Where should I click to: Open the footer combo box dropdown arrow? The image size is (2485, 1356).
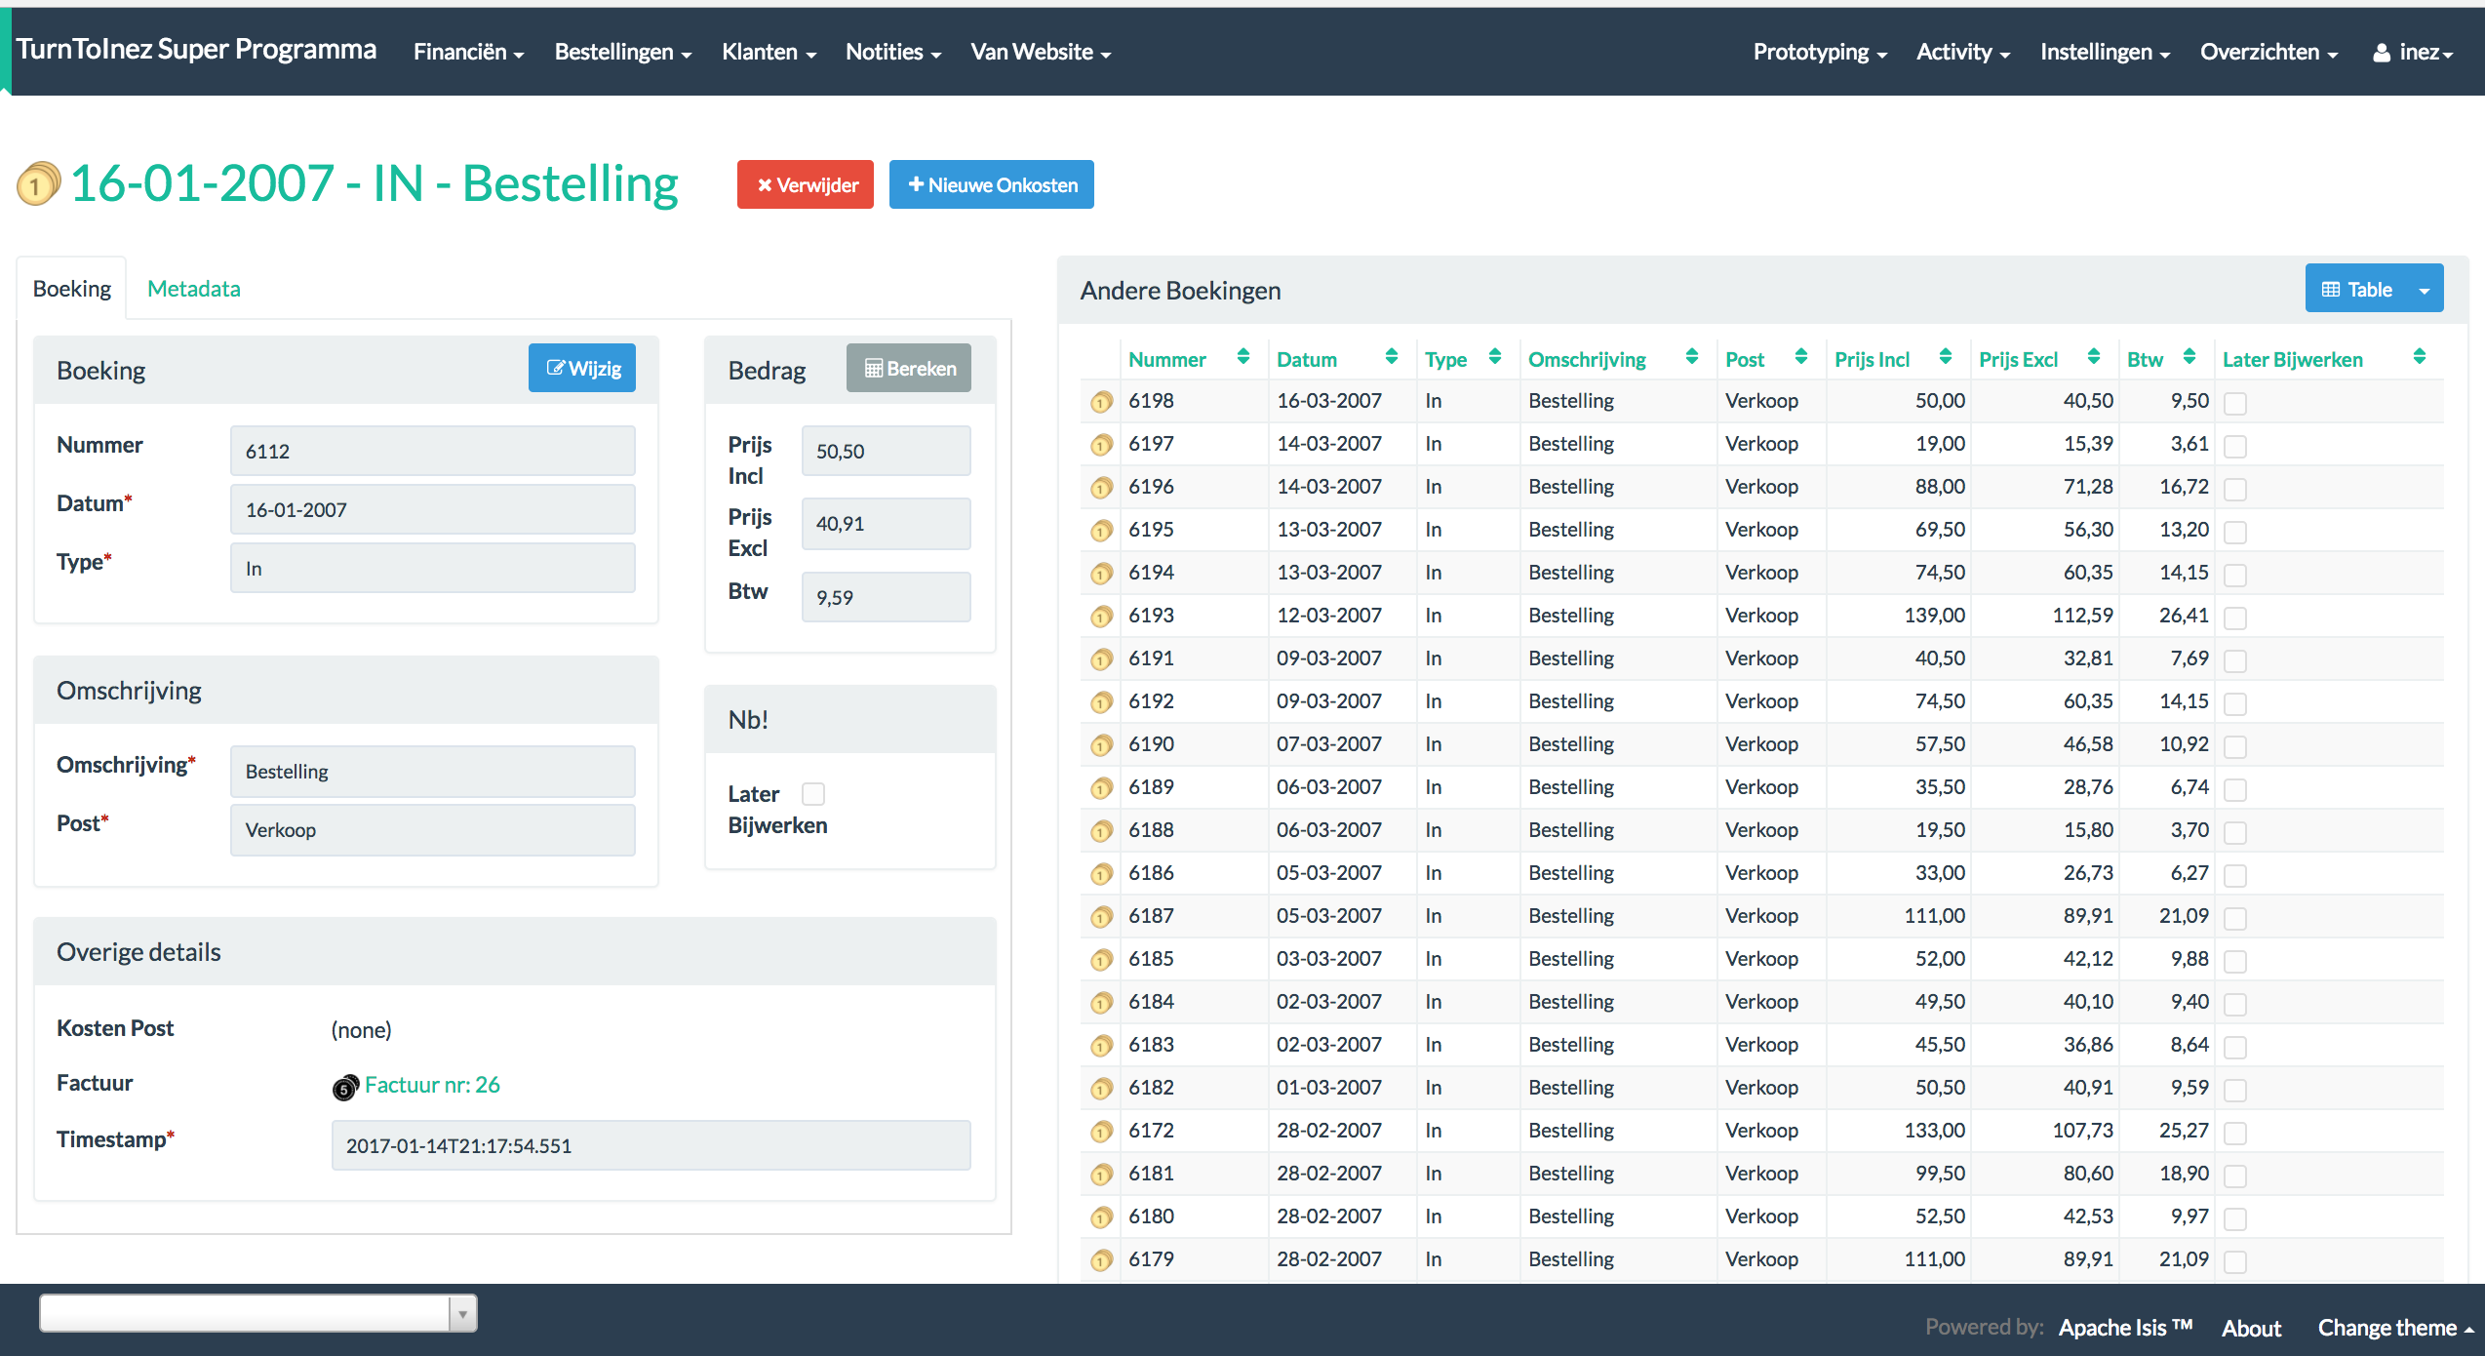click(x=462, y=1314)
